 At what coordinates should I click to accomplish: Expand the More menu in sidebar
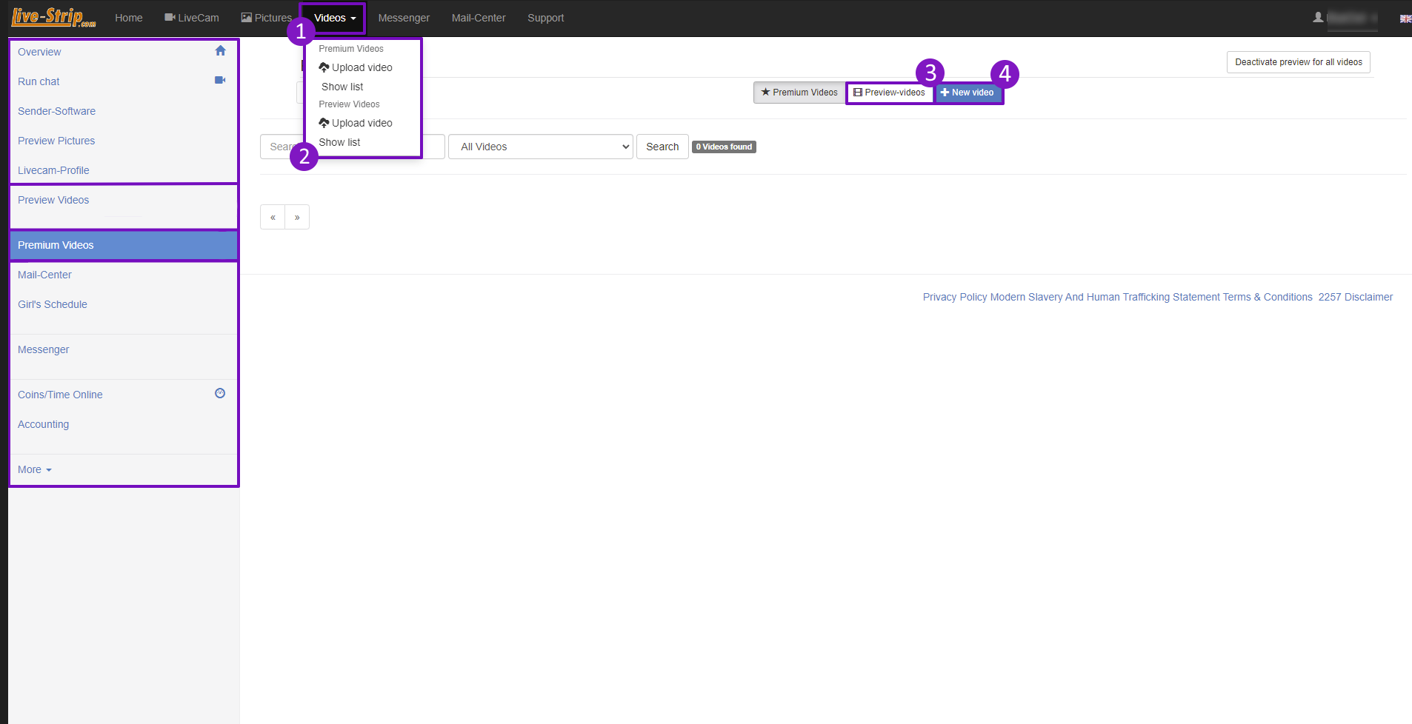[x=35, y=469]
